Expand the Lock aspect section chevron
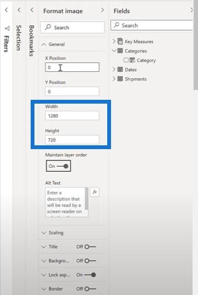198x295 pixels. (x=44, y=275)
